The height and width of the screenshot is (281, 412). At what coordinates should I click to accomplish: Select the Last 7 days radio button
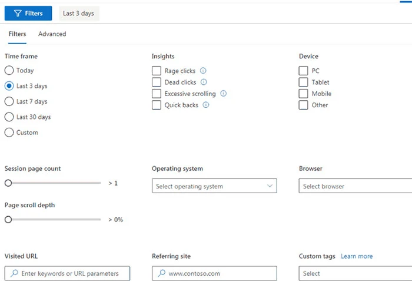click(9, 101)
